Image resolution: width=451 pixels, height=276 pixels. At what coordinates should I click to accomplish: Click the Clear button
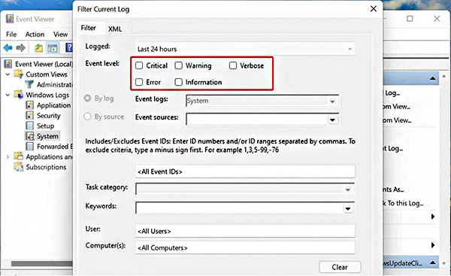click(x=340, y=267)
